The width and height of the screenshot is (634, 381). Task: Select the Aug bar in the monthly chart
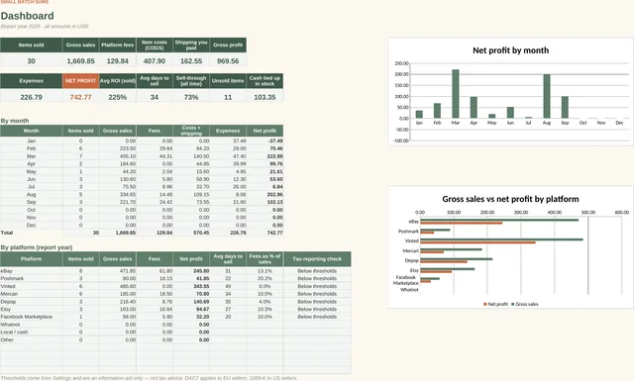pyautogui.click(x=547, y=96)
